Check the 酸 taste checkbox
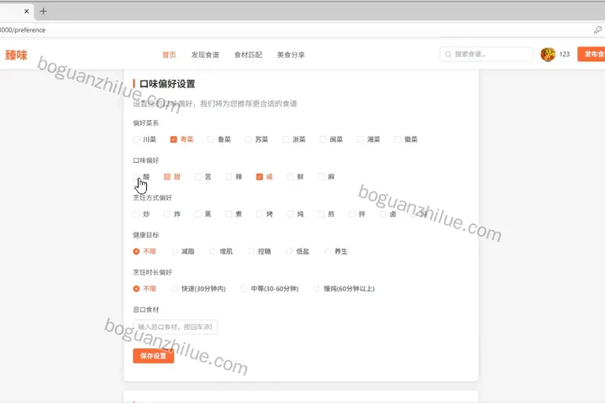 (136, 176)
